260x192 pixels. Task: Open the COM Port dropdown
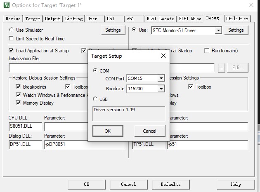(x=161, y=78)
